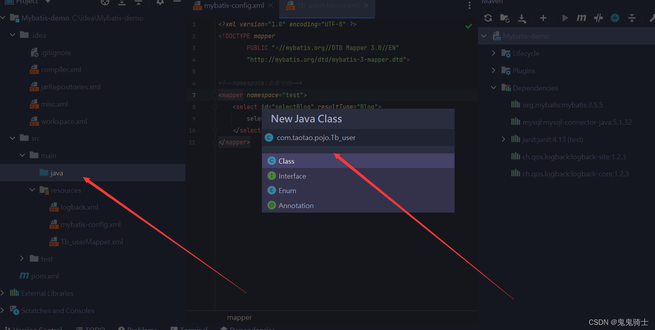Expand Plugins in Maven panel
Image resolution: width=655 pixels, height=330 pixels.
coord(494,70)
